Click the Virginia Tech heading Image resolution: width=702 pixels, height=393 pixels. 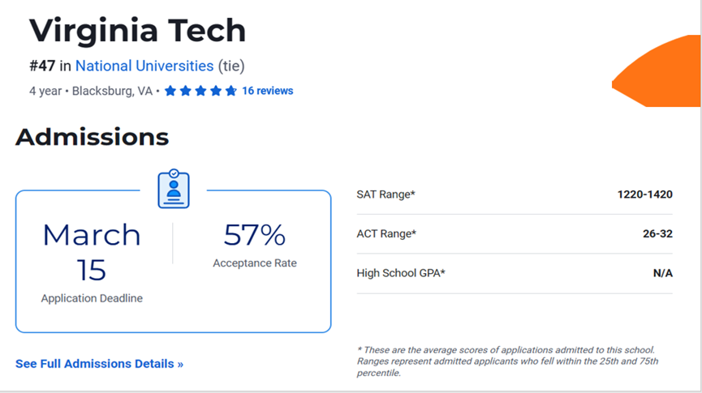pos(137,31)
